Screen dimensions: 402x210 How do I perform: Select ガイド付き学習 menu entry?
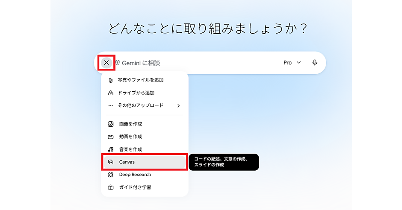coord(145,187)
